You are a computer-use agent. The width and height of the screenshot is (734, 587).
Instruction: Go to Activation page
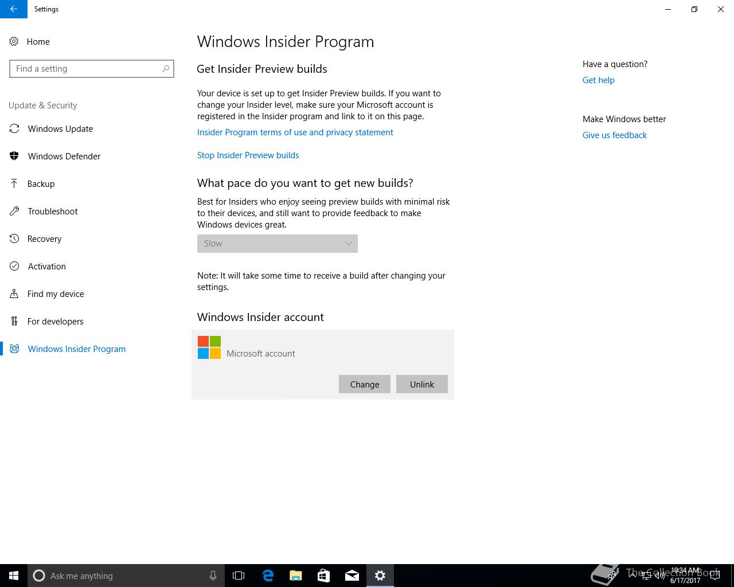[47, 266]
